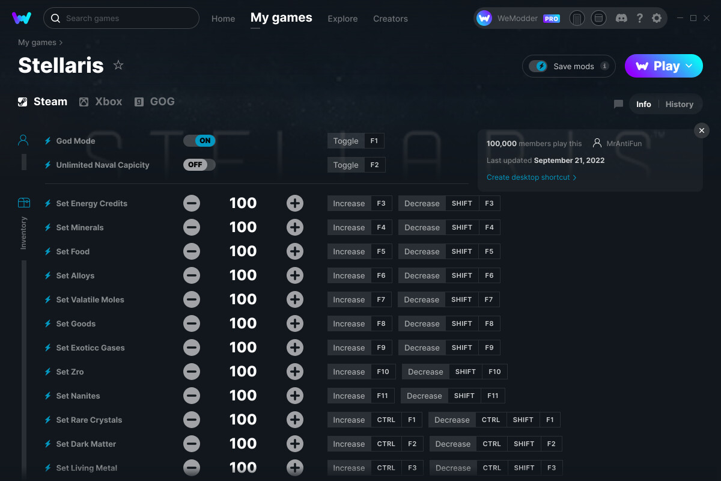The height and width of the screenshot is (481, 721).
Task: Select the Xbox platform tab
Action: [101, 102]
